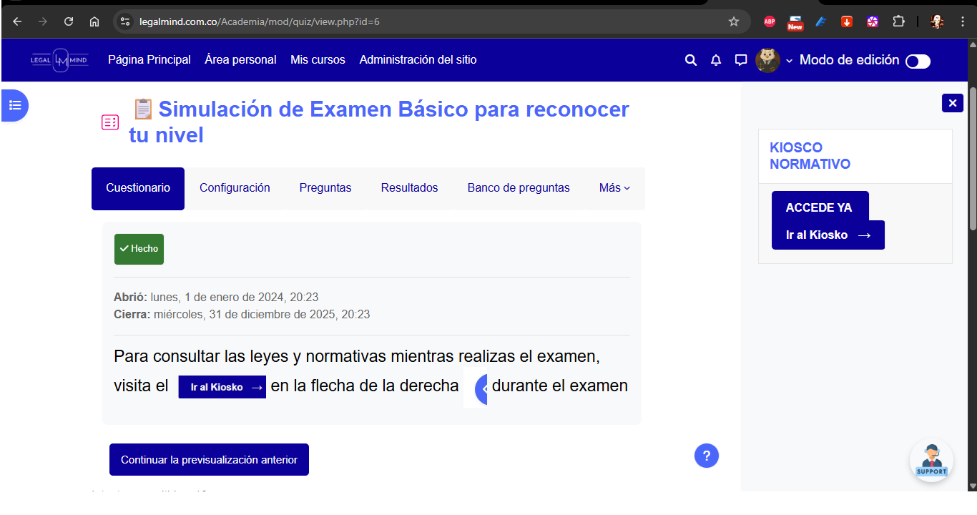Switch to the Preguntas tab
Image resolution: width=977 pixels, height=515 pixels.
click(325, 188)
